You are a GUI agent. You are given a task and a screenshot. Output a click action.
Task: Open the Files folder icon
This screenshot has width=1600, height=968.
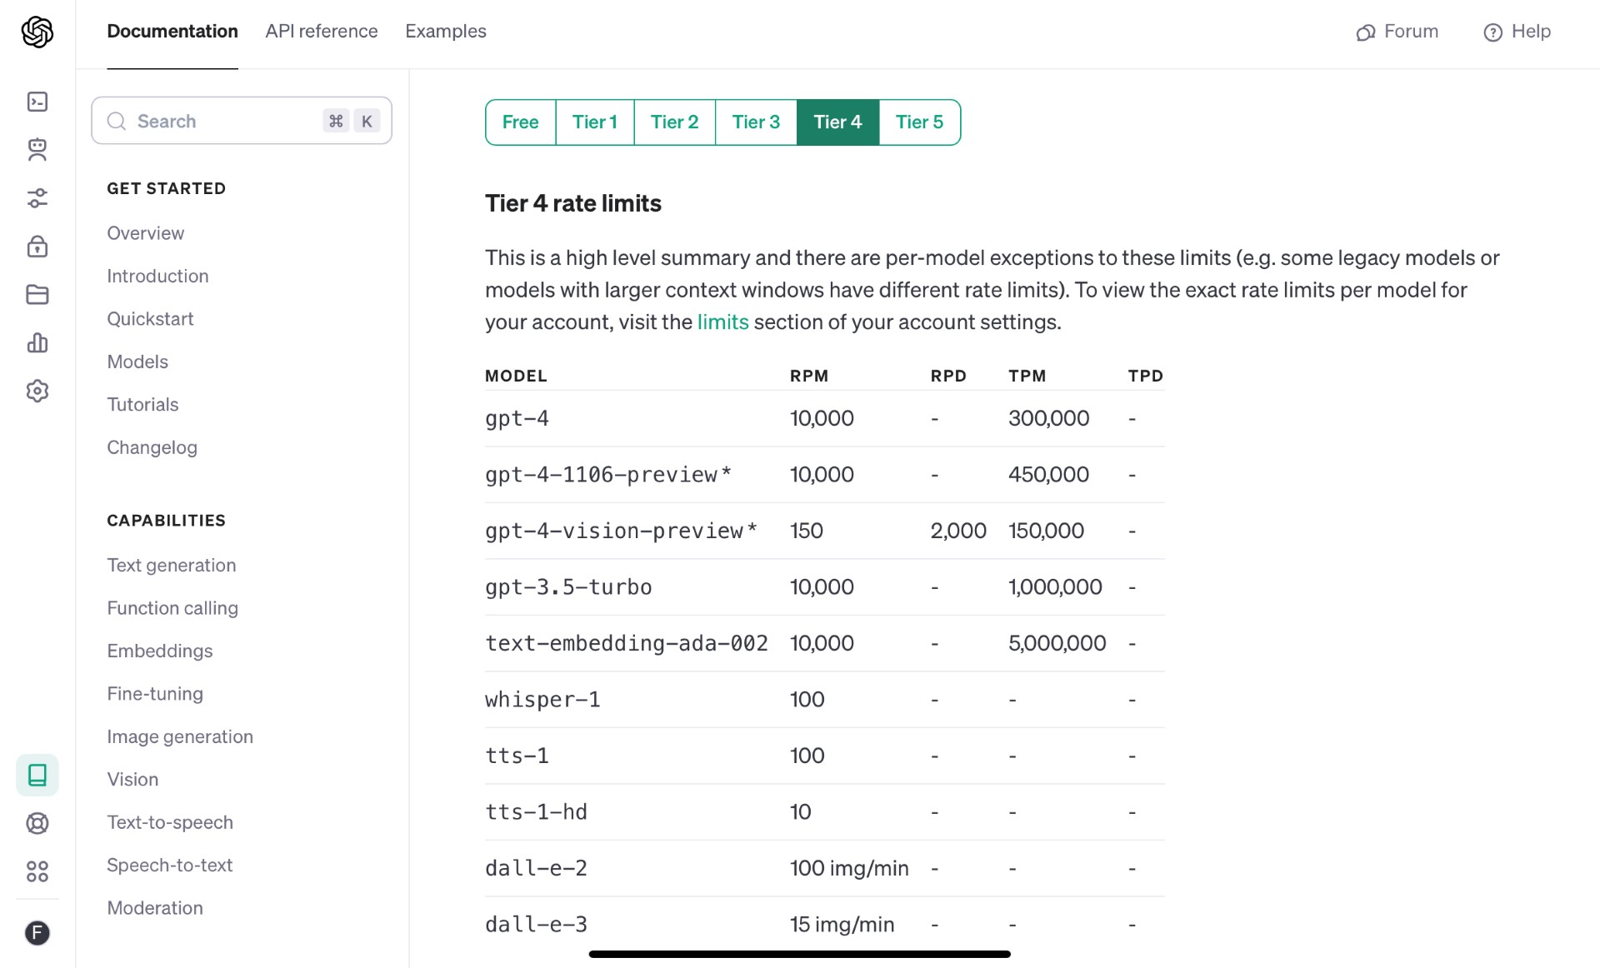37,295
